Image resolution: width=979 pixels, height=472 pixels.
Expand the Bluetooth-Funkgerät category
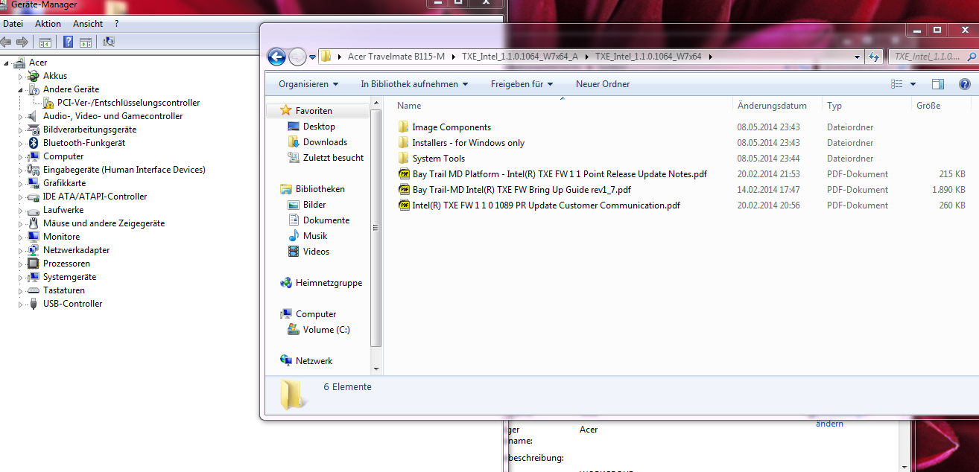coord(21,143)
